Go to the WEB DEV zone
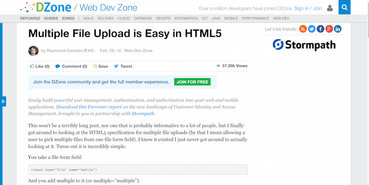The width and height of the screenshot is (369, 185). pyautogui.click(x=281, y=18)
